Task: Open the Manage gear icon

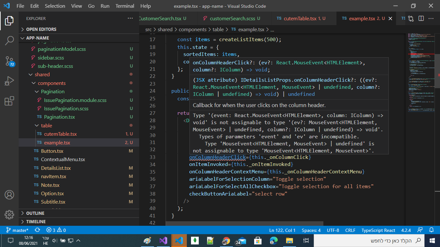Action: (9, 215)
